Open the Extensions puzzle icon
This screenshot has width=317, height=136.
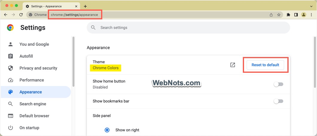[288, 15]
